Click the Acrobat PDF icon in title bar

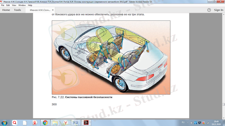tap(1, 2)
